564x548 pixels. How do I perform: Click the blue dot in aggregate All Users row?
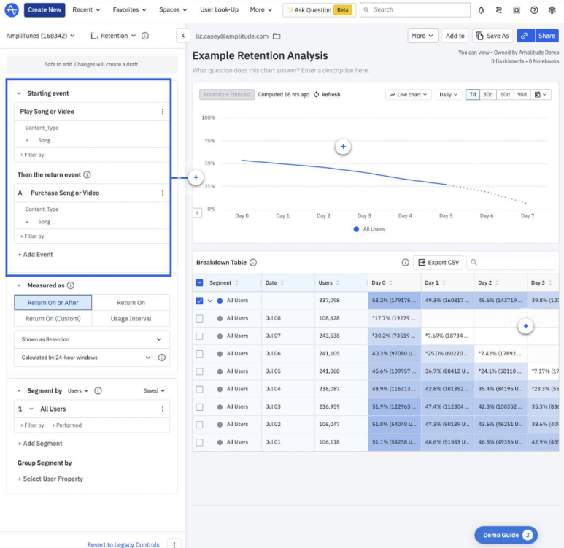coord(220,301)
